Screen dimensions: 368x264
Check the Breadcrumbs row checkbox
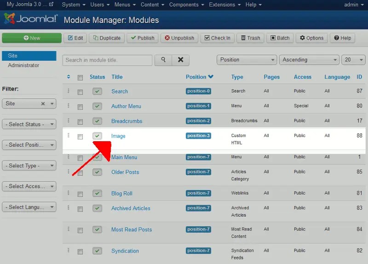click(x=80, y=122)
